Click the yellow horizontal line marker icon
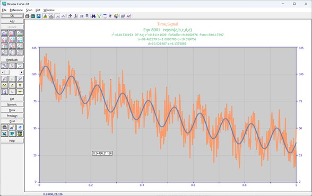The height and width of the screenshot is (196, 312). 20,92
